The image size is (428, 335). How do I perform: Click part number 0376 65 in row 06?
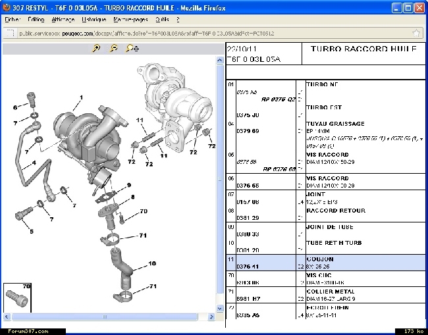[x=248, y=186]
